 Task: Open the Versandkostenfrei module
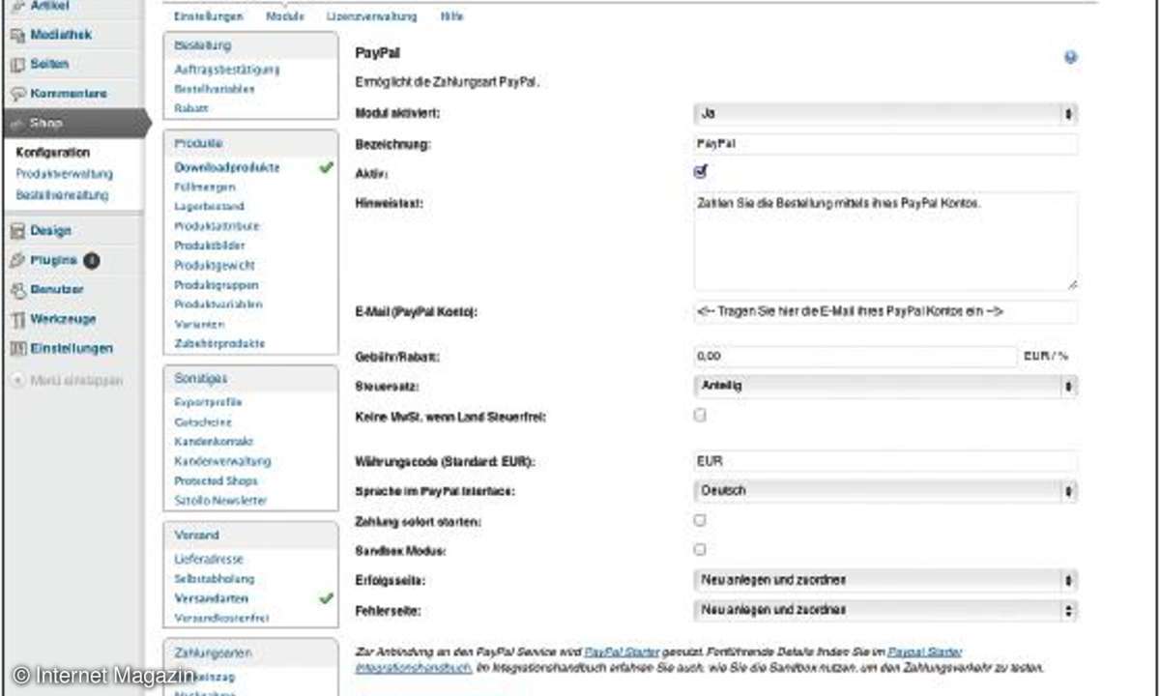pyautogui.click(x=221, y=618)
